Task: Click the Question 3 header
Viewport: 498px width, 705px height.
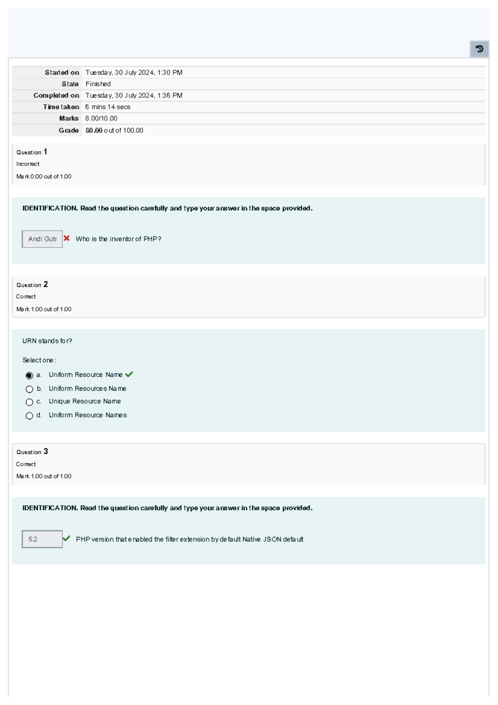Action: point(32,452)
